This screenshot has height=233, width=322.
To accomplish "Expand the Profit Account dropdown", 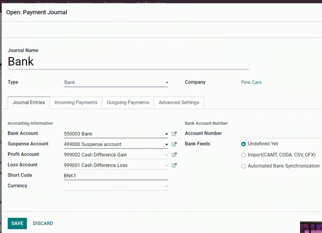I will [x=166, y=155].
